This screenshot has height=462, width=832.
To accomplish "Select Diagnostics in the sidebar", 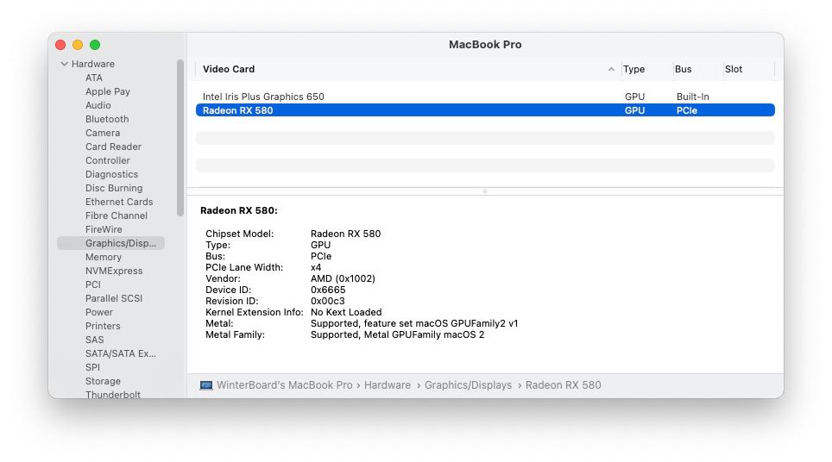I will pos(111,174).
